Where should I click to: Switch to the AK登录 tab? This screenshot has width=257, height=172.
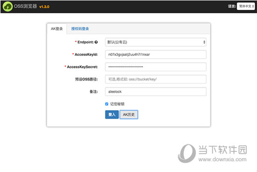pyautogui.click(x=57, y=29)
